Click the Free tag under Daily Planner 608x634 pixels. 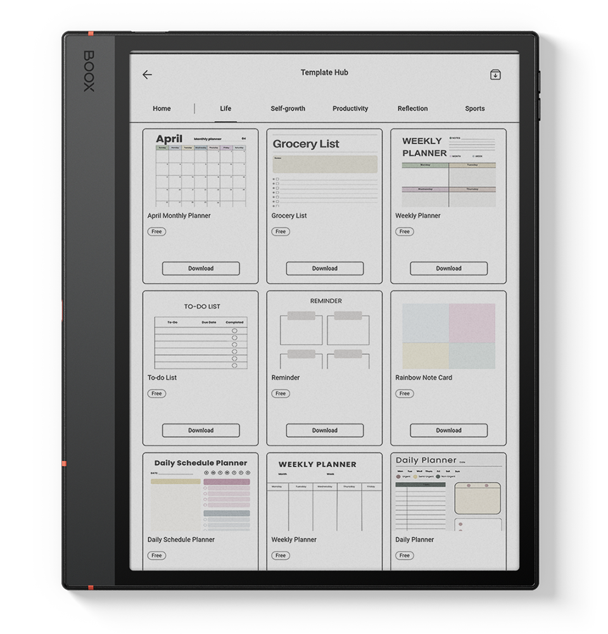point(404,555)
